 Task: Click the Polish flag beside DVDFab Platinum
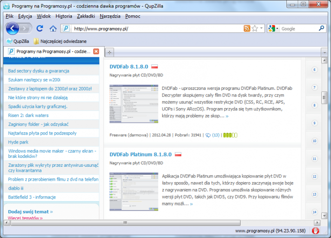click(x=178, y=155)
